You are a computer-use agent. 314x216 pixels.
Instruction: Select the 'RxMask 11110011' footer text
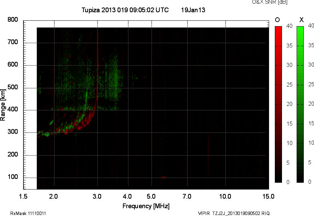pos(28,213)
